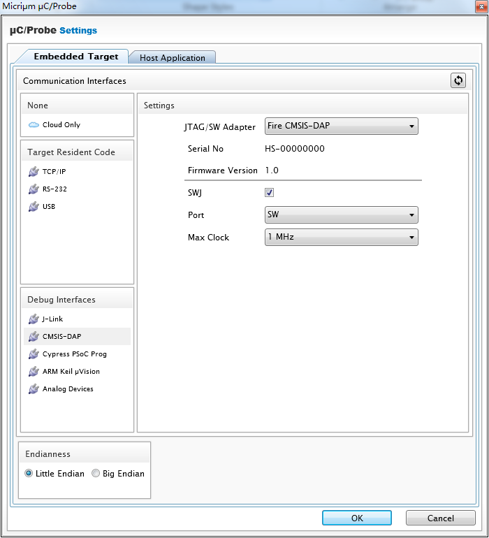This screenshot has height=538, width=489.
Task: Click the plug icon beside USB
Action: pos(34,206)
